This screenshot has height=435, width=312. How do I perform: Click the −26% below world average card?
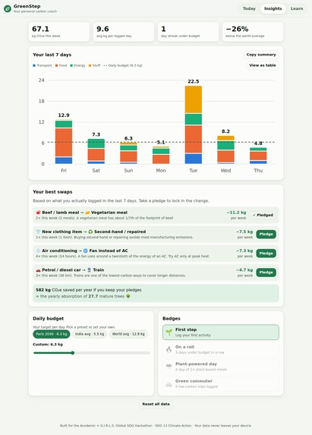[x=253, y=32]
